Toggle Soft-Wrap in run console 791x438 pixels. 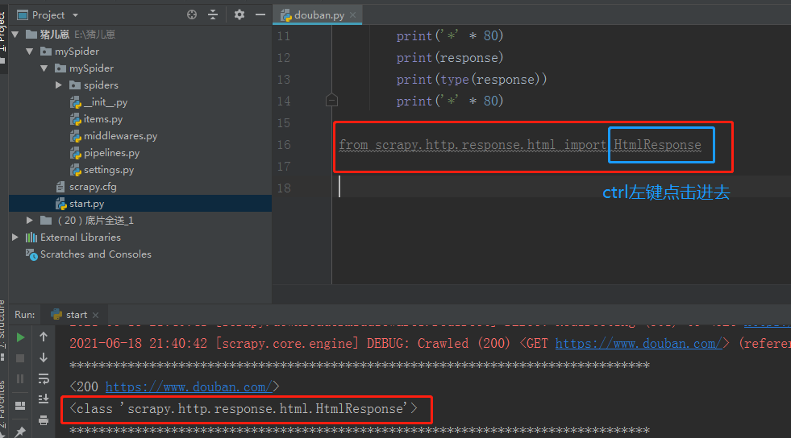coord(44,378)
